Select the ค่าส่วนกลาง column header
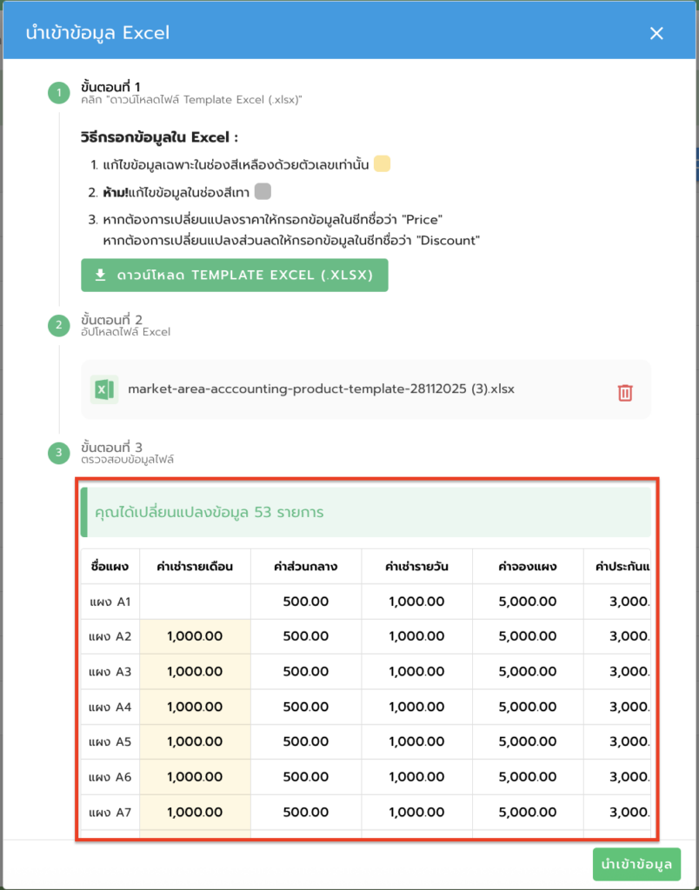The image size is (699, 890). click(305, 567)
